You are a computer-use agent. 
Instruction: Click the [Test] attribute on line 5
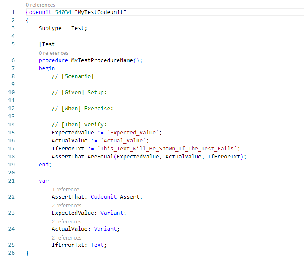49,44
